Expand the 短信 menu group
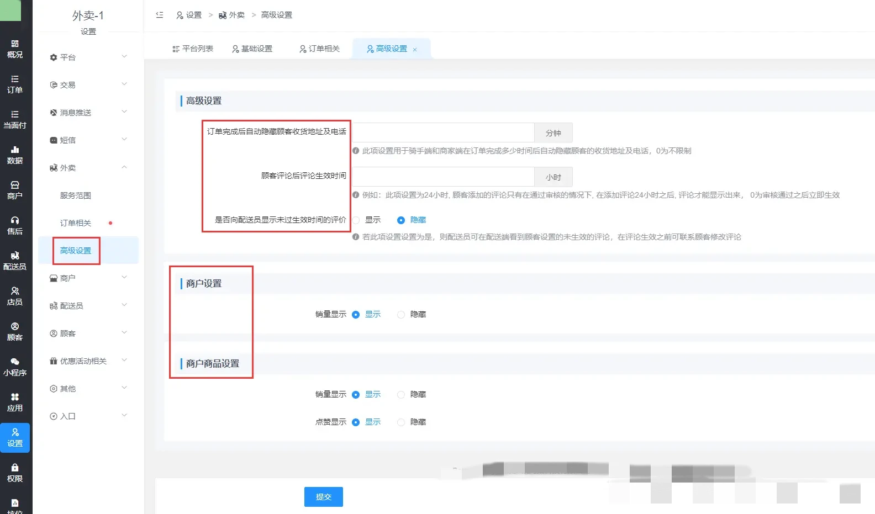875x514 pixels. pyautogui.click(x=88, y=140)
